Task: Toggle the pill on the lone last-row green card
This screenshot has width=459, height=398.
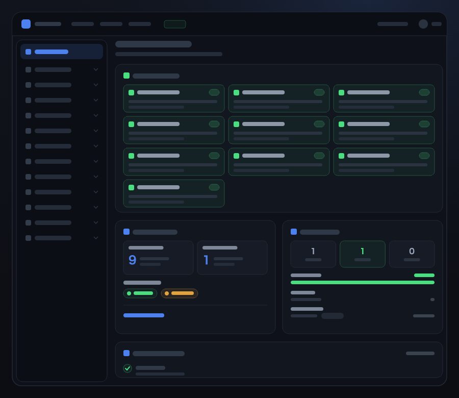Action: (x=214, y=187)
